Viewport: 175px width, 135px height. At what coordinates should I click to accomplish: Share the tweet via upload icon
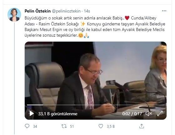[x=142, y=126]
